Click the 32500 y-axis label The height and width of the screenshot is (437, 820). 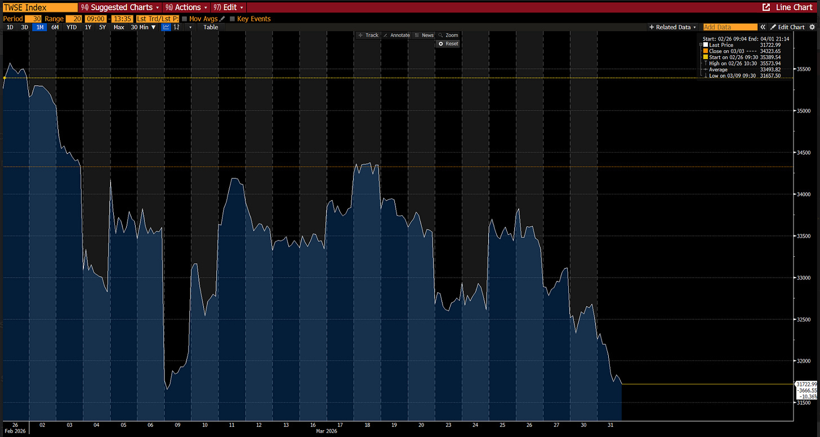(x=804, y=319)
